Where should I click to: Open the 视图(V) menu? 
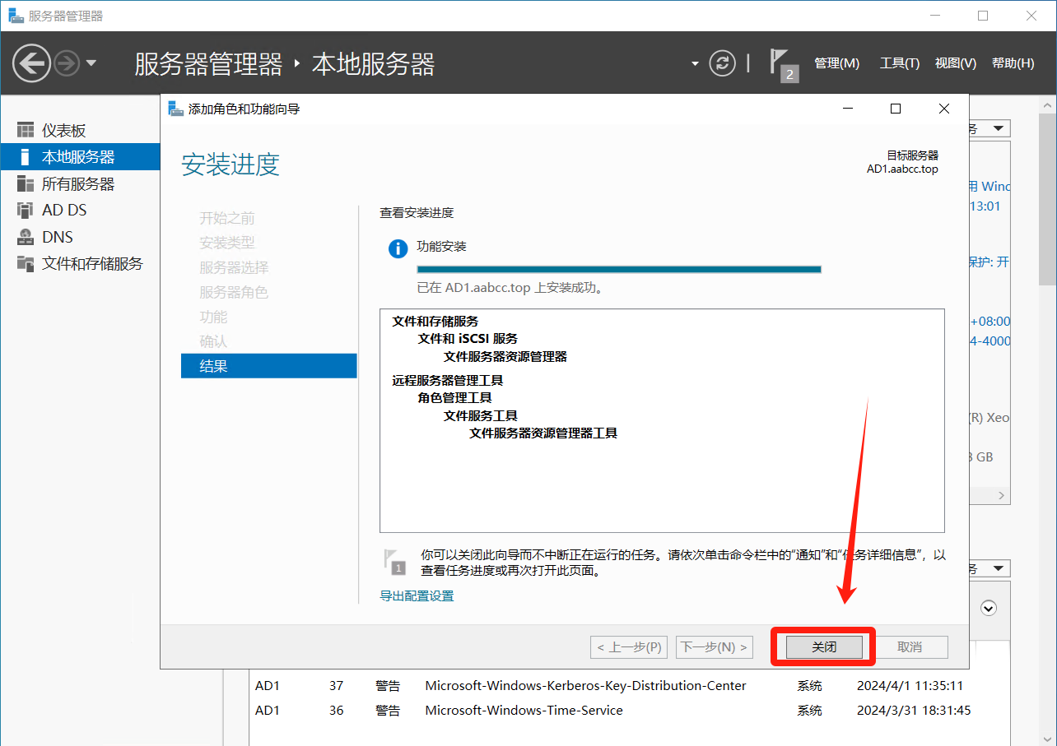pyautogui.click(x=955, y=63)
